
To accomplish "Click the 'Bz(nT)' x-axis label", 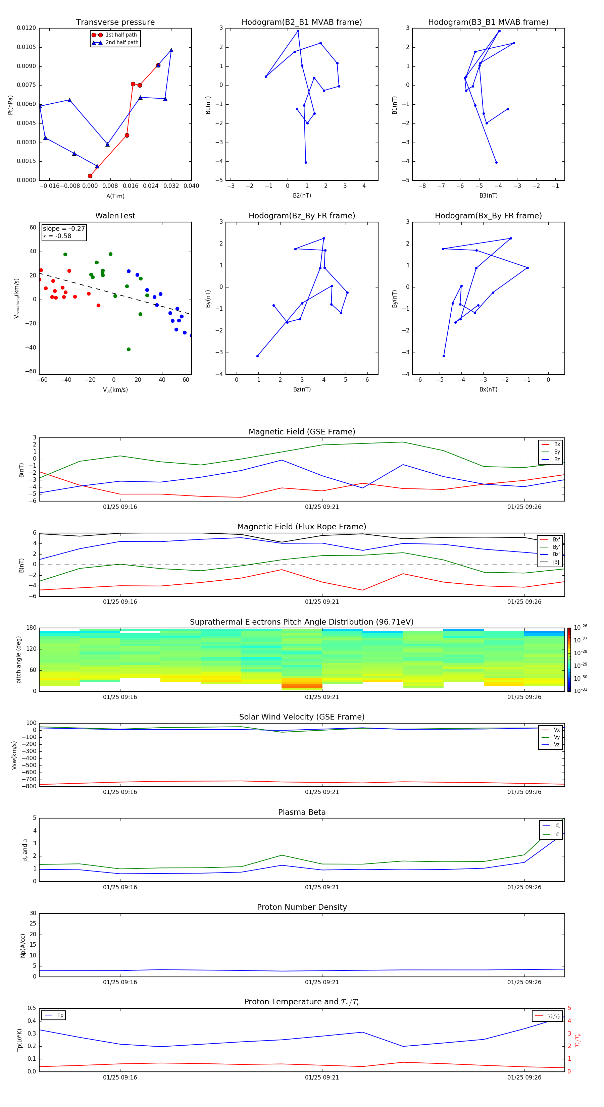I will coord(302,389).
